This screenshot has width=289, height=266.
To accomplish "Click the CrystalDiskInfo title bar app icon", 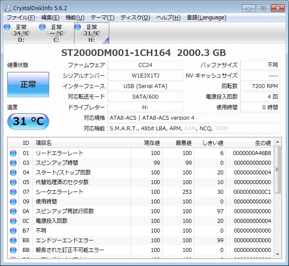I will tap(8, 8).
